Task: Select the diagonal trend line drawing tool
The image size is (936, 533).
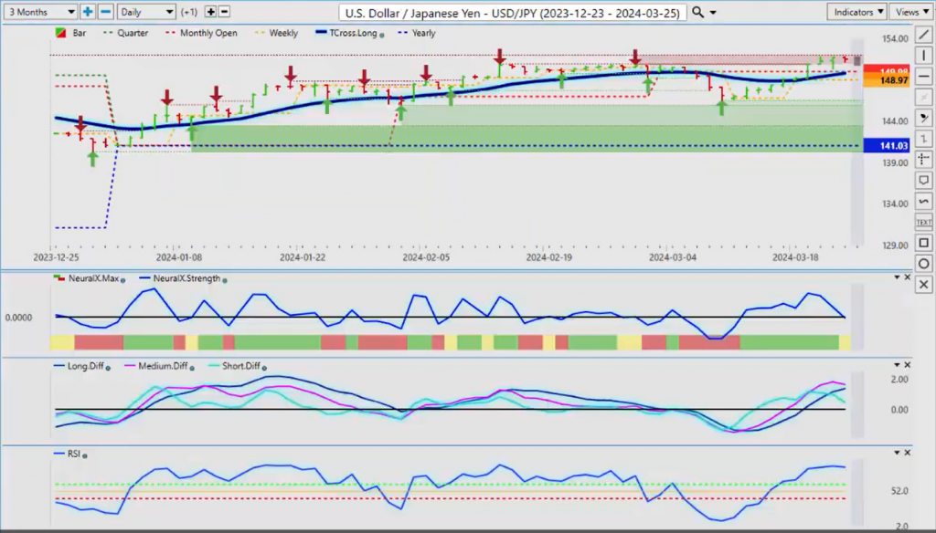Action: 924,35
